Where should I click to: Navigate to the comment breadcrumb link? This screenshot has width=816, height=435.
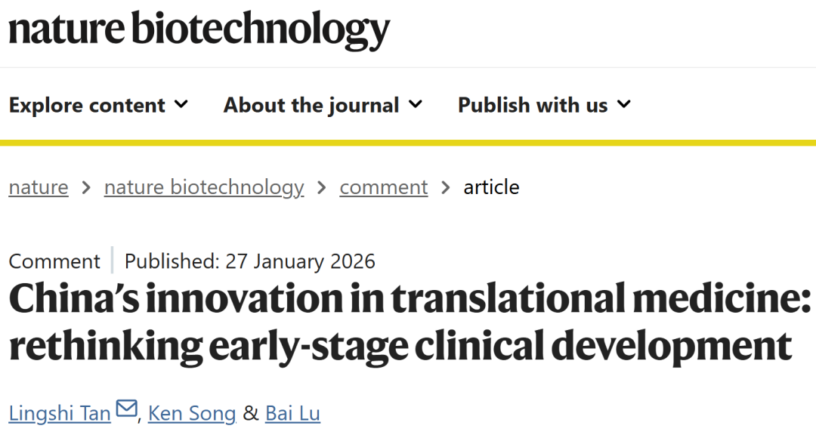coord(384,187)
